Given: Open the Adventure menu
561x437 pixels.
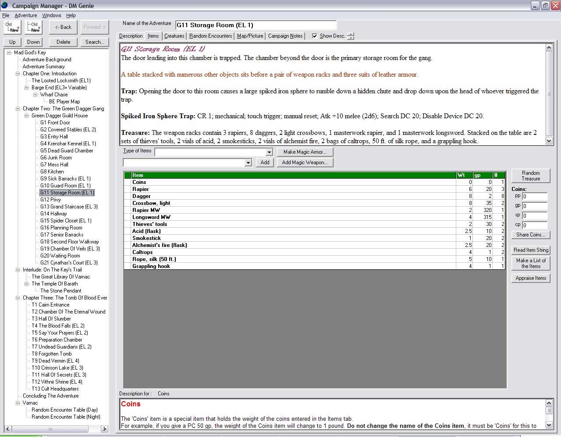Looking at the screenshot, I should (x=26, y=15).
